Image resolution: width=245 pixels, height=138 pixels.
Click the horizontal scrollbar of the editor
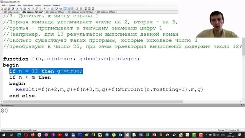[93, 102]
